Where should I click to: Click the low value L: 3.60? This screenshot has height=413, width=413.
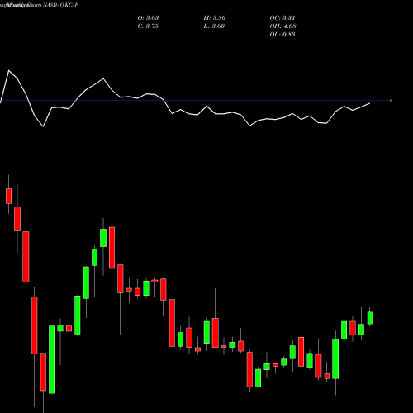click(214, 26)
